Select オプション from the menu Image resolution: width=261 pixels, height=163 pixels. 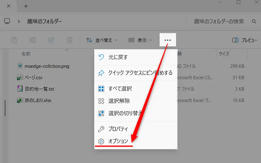(118, 141)
